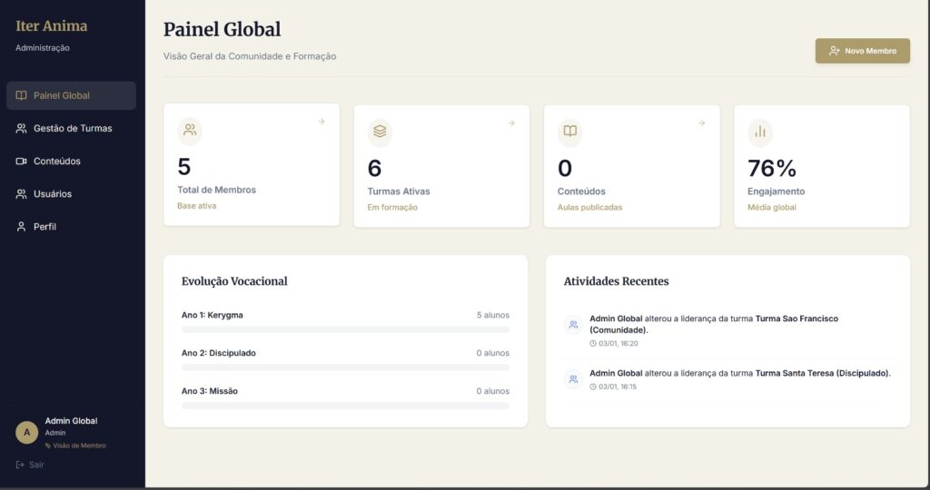Click the Ano 1: Kerygma progress bar
The height and width of the screenshot is (490, 930).
pyautogui.click(x=345, y=330)
